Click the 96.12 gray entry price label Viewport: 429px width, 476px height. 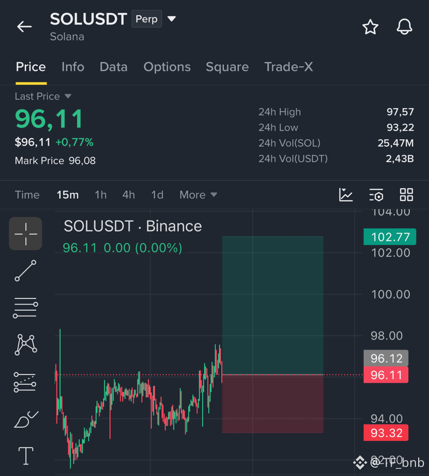[386, 358]
